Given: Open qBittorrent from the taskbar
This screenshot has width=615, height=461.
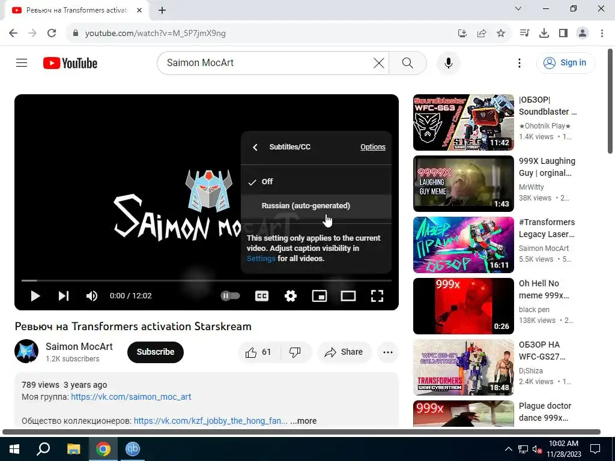Looking at the screenshot, I should point(133,449).
